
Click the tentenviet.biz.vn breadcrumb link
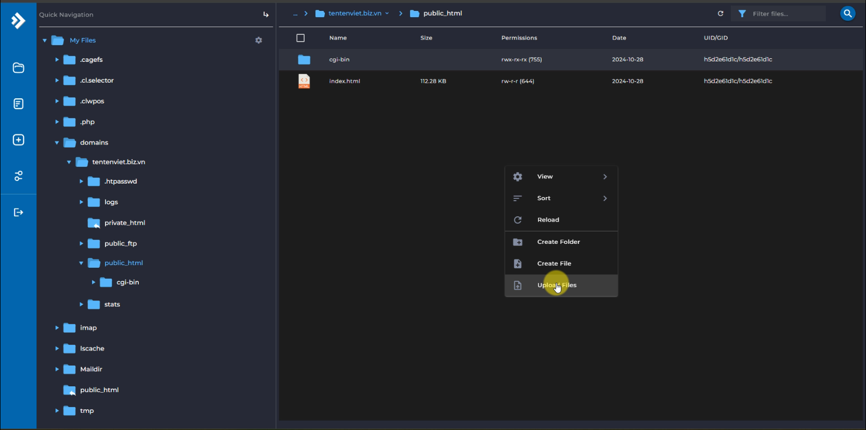point(355,14)
